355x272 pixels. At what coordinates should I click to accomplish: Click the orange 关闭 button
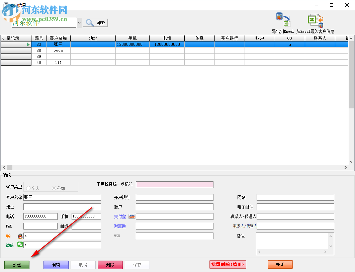280,265
